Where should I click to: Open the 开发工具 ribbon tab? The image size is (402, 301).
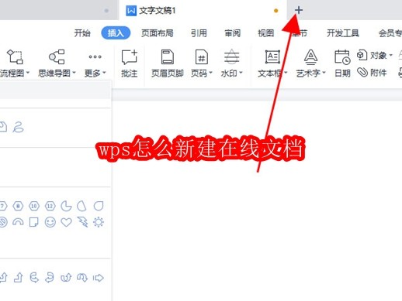tap(343, 33)
